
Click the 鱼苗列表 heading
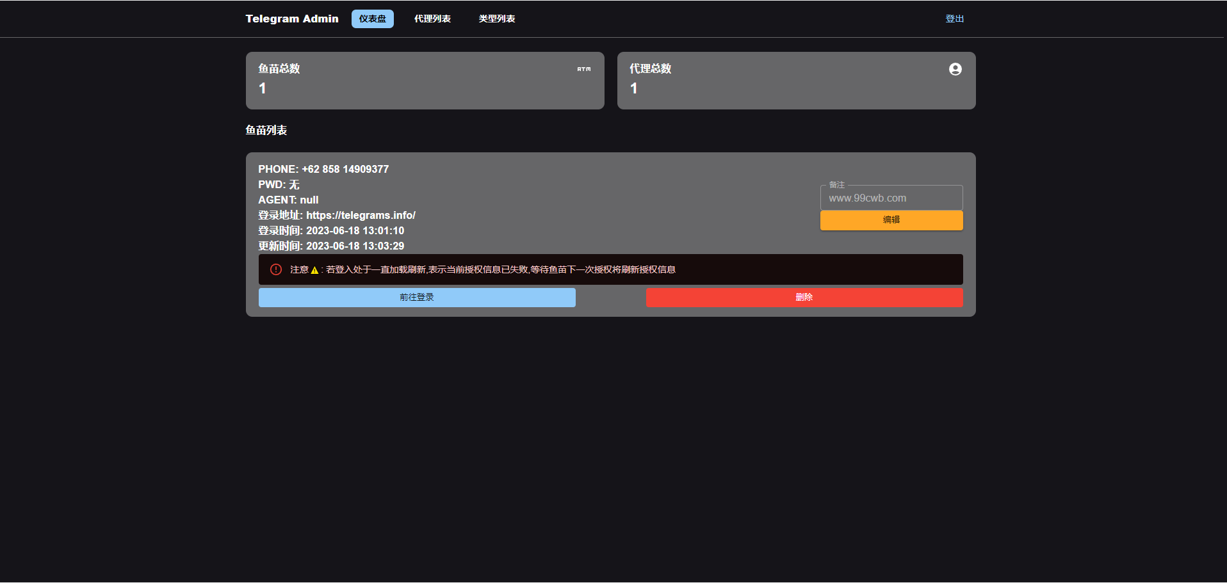click(x=266, y=130)
